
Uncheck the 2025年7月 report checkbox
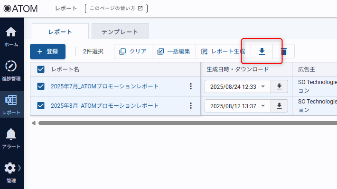[x=41, y=86]
